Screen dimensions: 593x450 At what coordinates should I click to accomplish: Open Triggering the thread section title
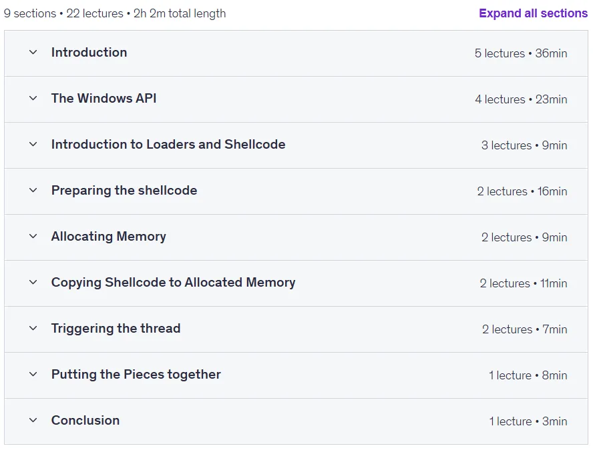[x=116, y=329]
